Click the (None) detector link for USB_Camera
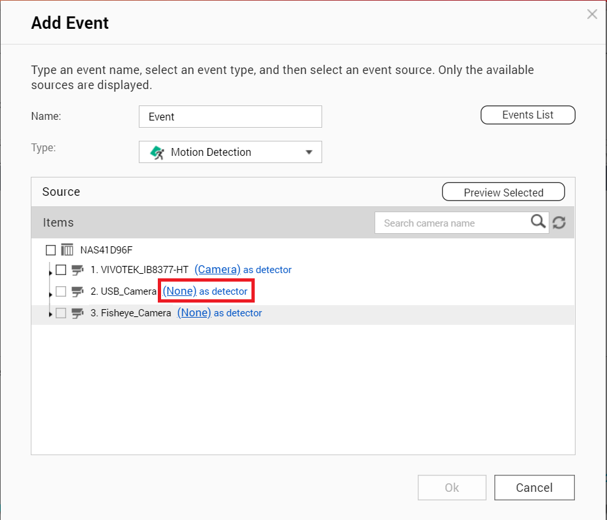607x520 pixels. [x=179, y=291]
